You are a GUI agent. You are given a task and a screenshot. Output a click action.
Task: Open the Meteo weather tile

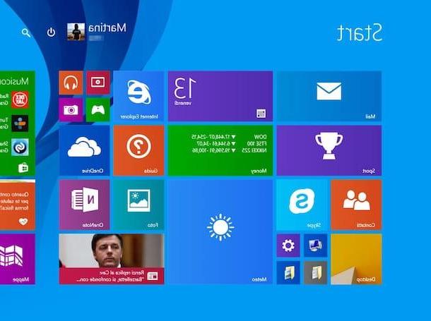[x=220, y=232]
